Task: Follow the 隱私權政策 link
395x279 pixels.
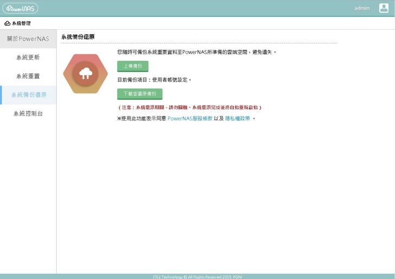Action: (237, 118)
